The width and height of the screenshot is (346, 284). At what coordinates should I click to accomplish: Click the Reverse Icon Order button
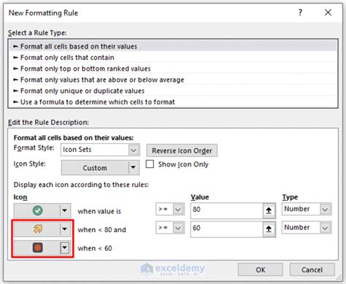[182, 150]
